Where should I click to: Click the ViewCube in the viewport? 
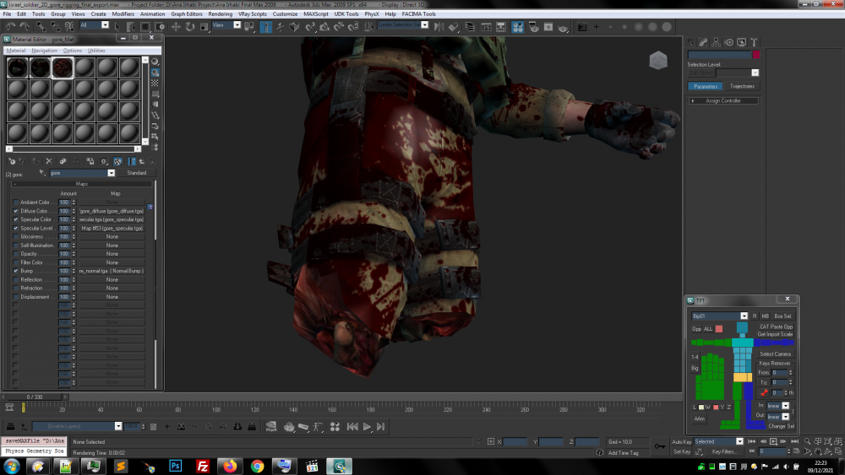[657, 61]
